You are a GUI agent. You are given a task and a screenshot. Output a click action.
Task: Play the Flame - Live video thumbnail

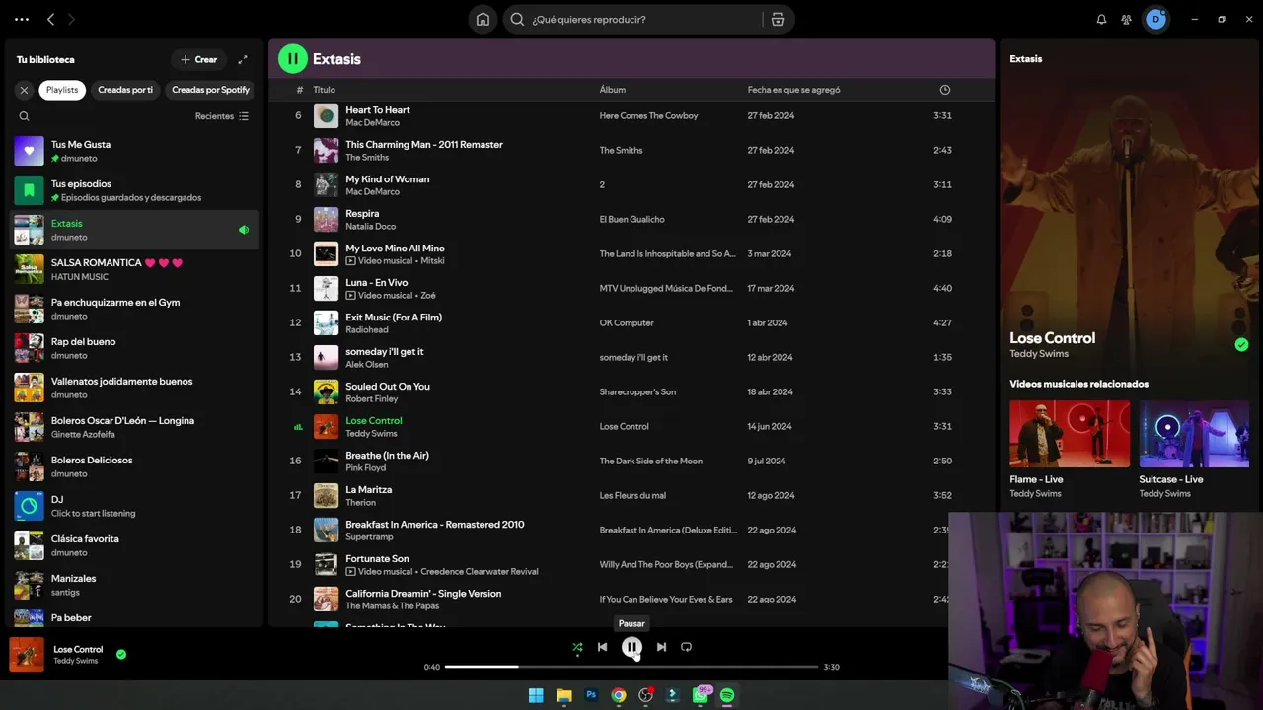point(1070,434)
